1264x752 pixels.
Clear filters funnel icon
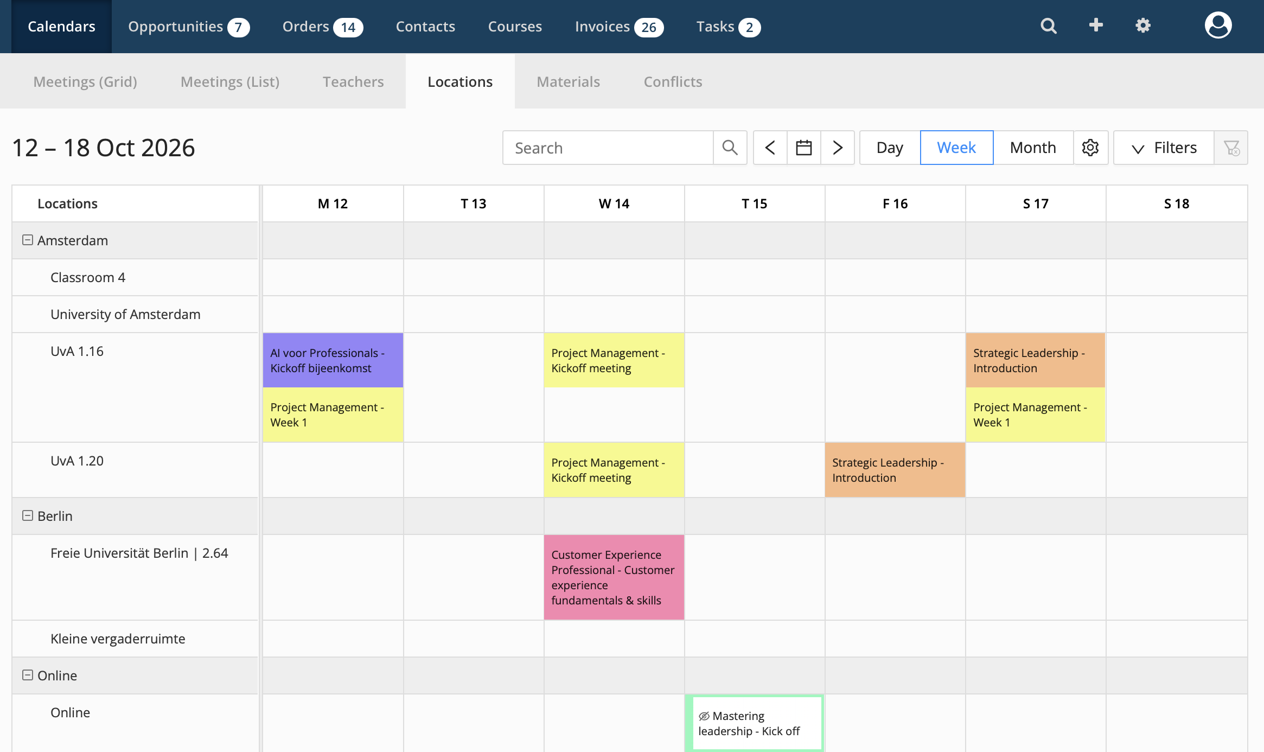1231,148
